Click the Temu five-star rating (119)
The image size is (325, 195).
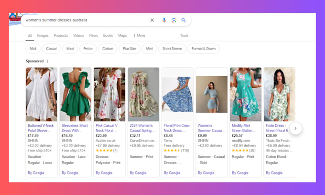coord(176,151)
